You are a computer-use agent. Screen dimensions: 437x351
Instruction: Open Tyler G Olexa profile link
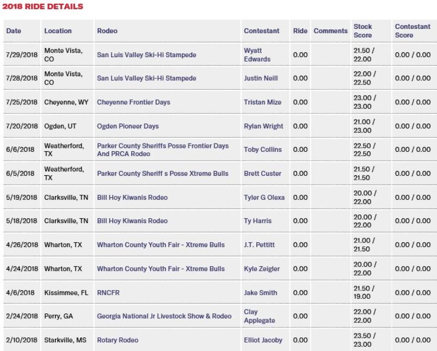(x=264, y=198)
